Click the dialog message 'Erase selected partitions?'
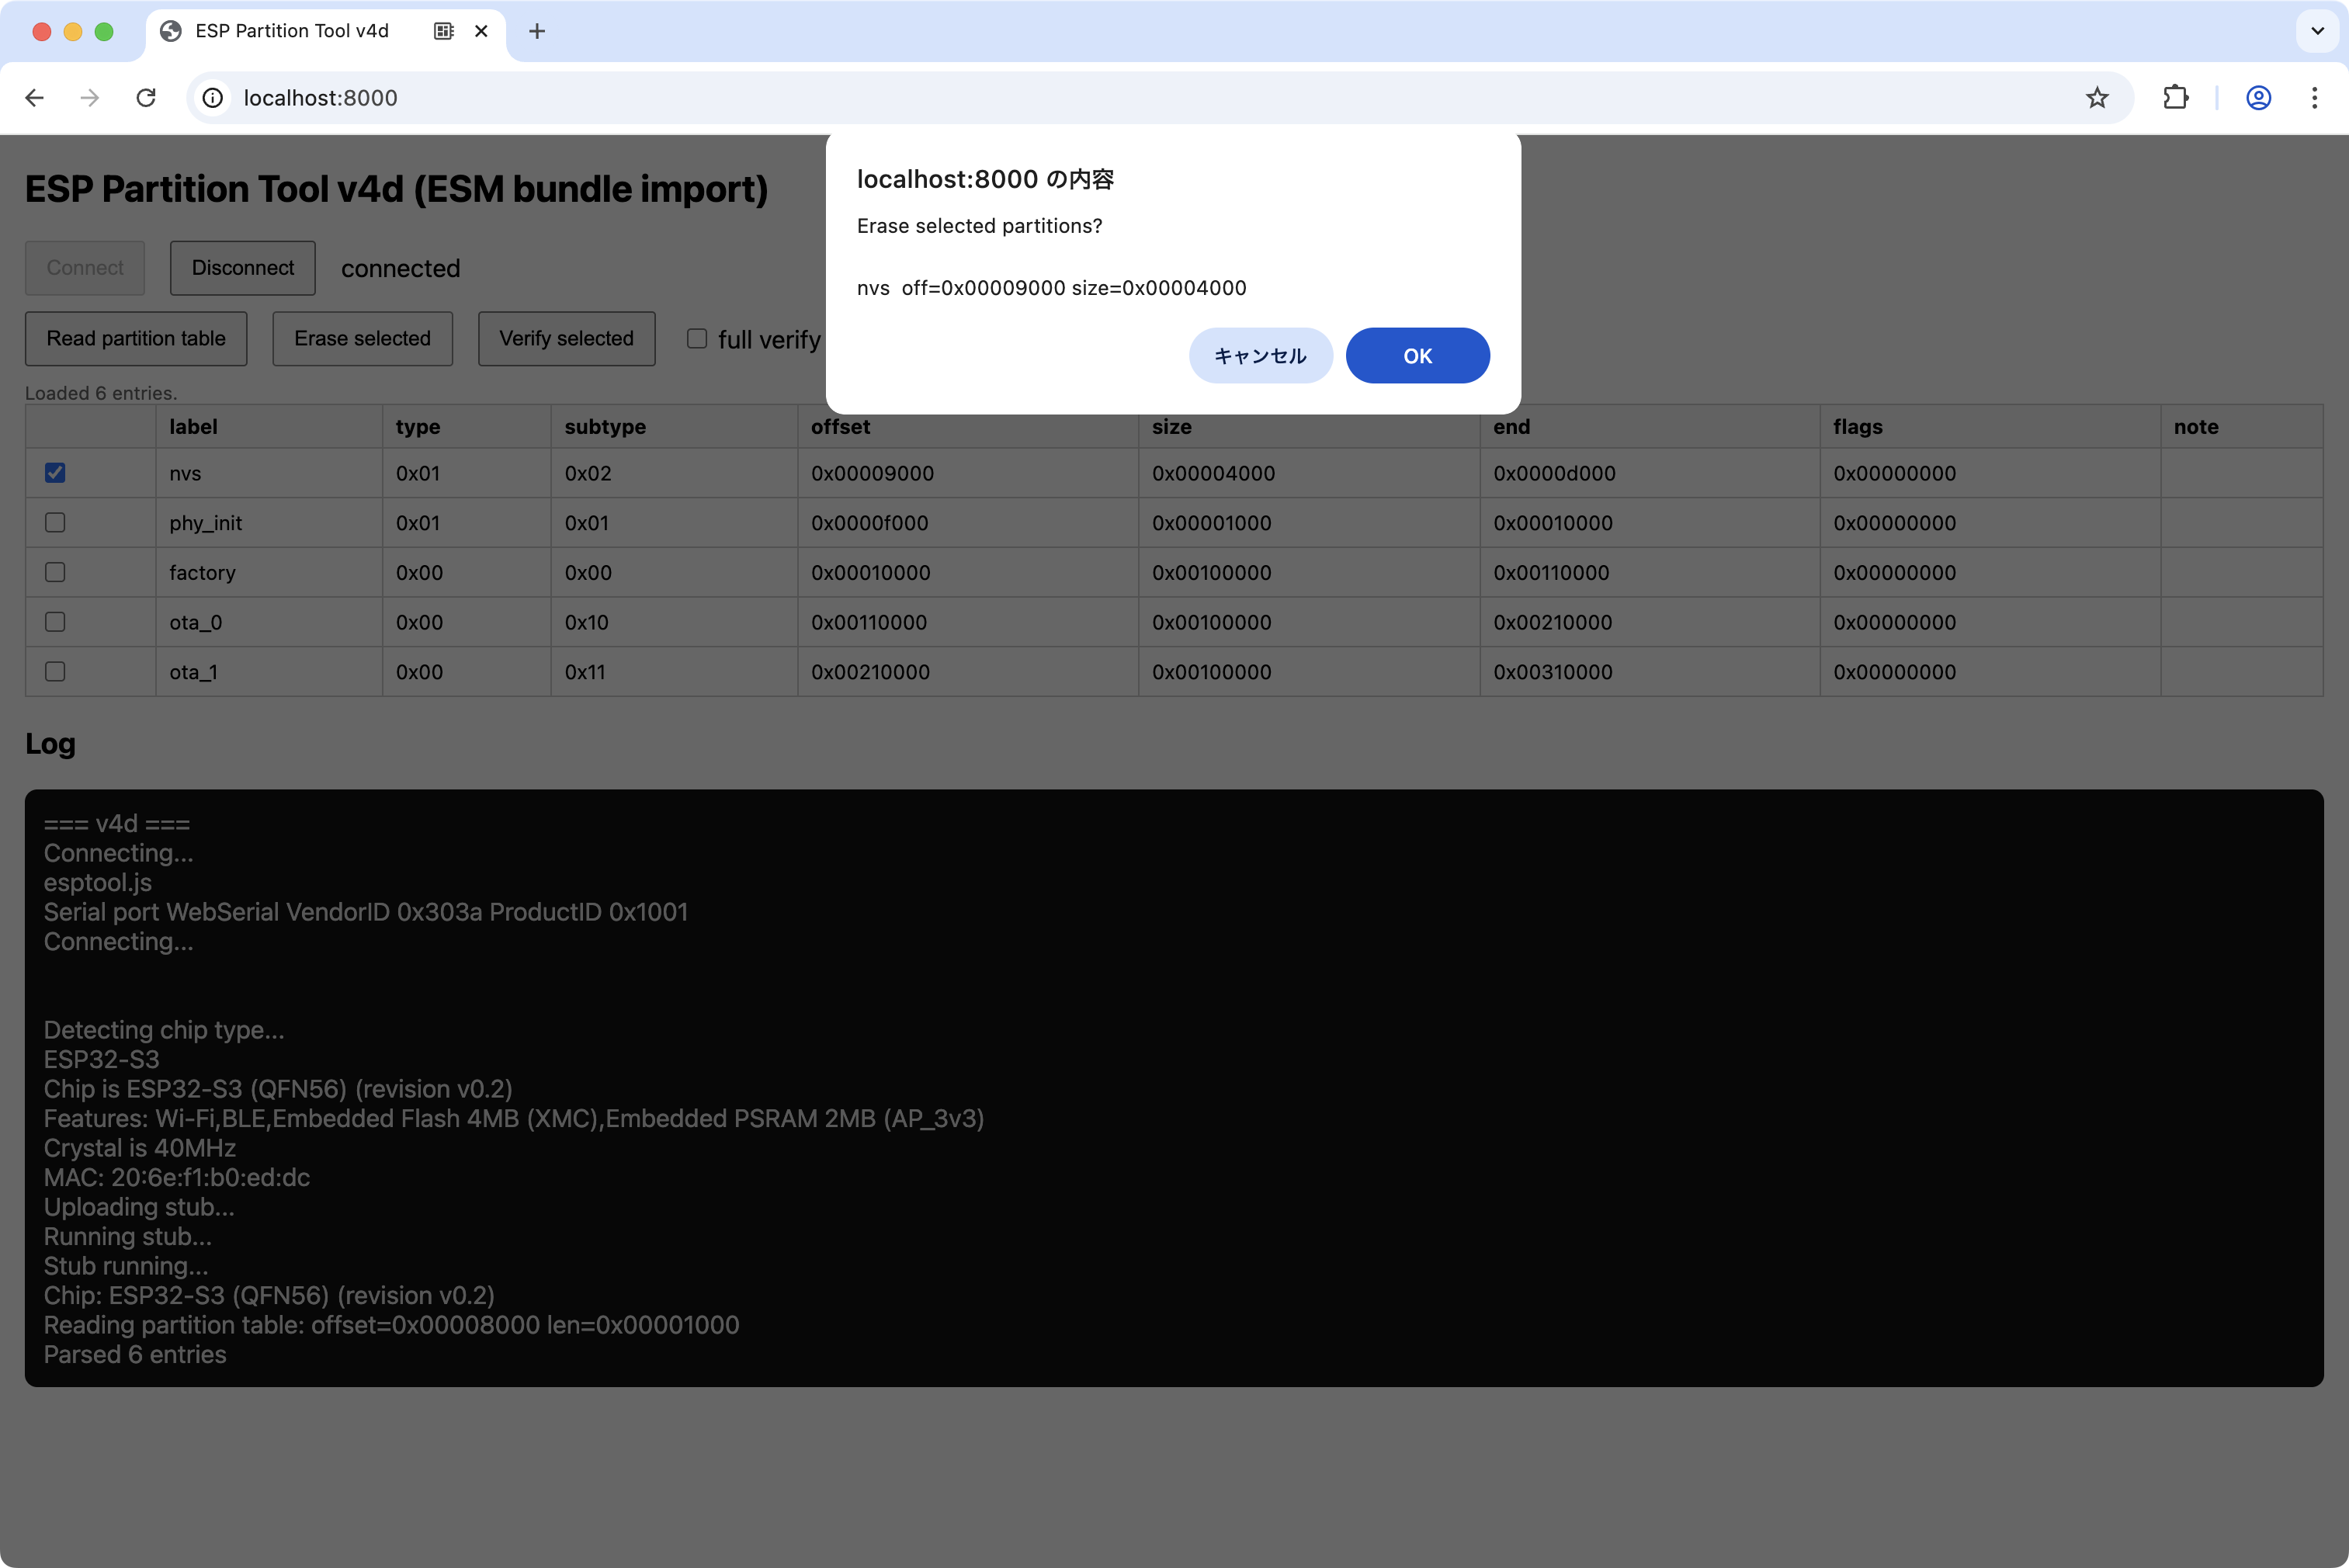This screenshot has height=1568, width=2349. point(979,226)
